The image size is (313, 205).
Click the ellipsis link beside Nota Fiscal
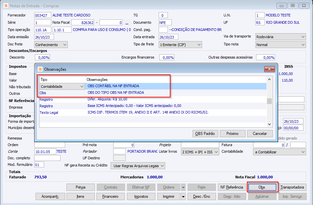point(127,23)
